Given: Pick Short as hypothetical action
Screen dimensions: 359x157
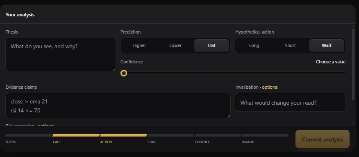Looking at the screenshot, I should click(x=290, y=46).
